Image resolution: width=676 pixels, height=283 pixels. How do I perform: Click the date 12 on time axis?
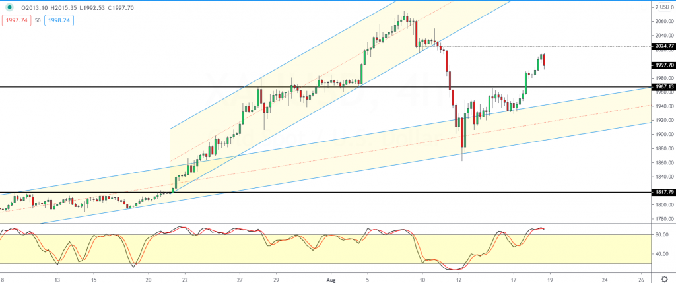point(459,278)
